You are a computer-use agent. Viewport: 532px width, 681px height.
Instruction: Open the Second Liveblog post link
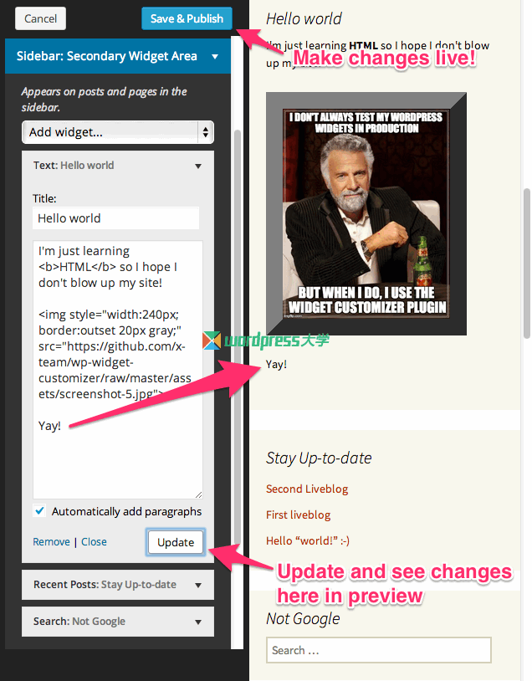click(x=307, y=489)
